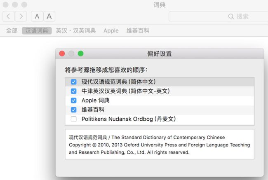Image resolution: width=268 pixels, height=180 pixels.
Task: Select the 全部 tab
Action: (12, 31)
